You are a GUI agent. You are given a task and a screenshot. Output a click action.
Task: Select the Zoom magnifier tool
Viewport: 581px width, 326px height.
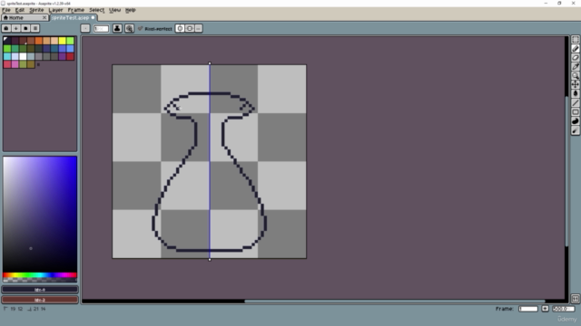[575, 76]
